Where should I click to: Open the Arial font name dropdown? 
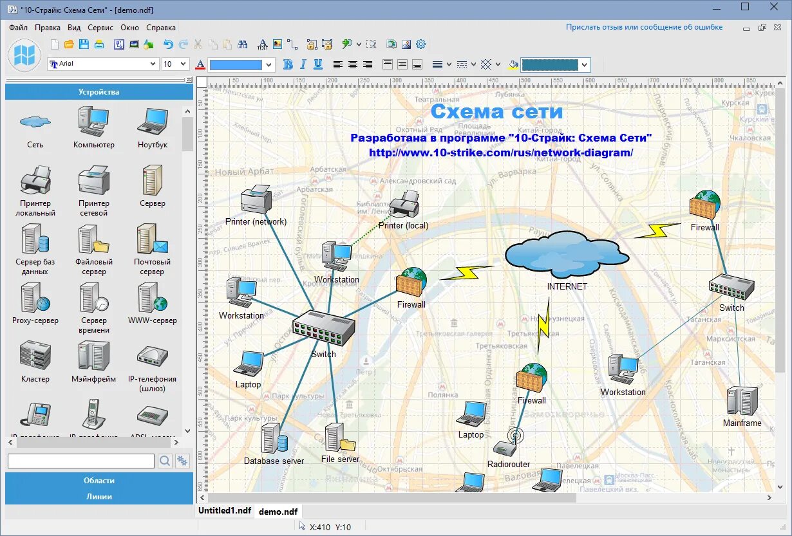tap(153, 64)
